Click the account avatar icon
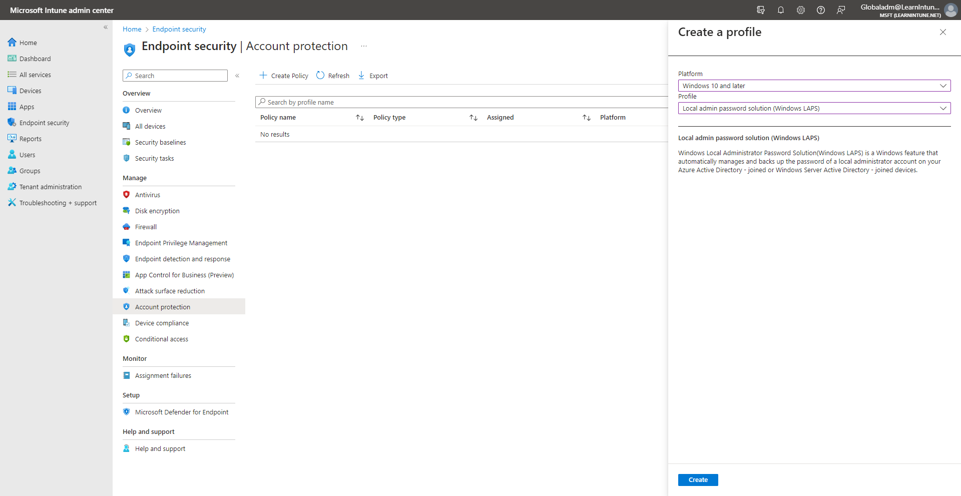The width and height of the screenshot is (961, 496). pyautogui.click(x=950, y=10)
